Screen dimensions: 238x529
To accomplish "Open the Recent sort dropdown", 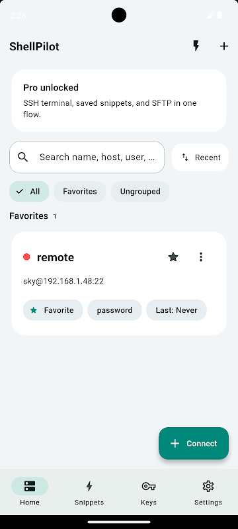I will tap(200, 157).
